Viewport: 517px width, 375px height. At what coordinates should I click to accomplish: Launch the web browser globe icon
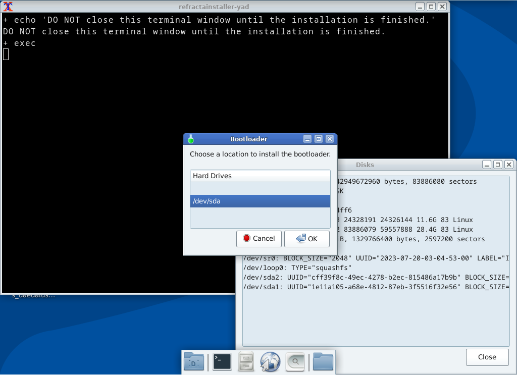click(x=270, y=362)
